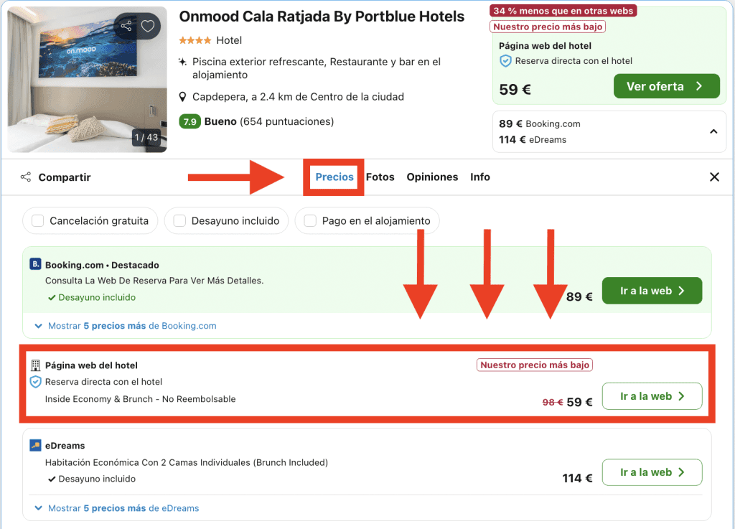
Task: Collapse the price comparison list chevron
Action: click(713, 131)
